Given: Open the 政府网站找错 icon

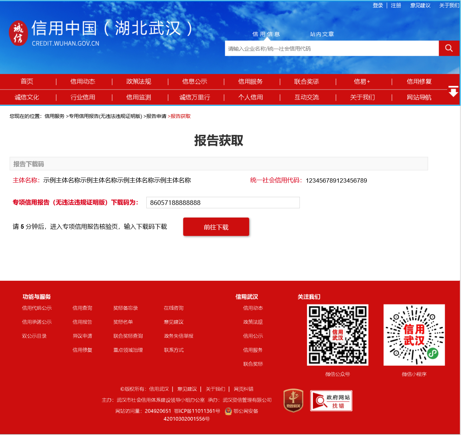Looking at the screenshot, I should click(x=331, y=401).
